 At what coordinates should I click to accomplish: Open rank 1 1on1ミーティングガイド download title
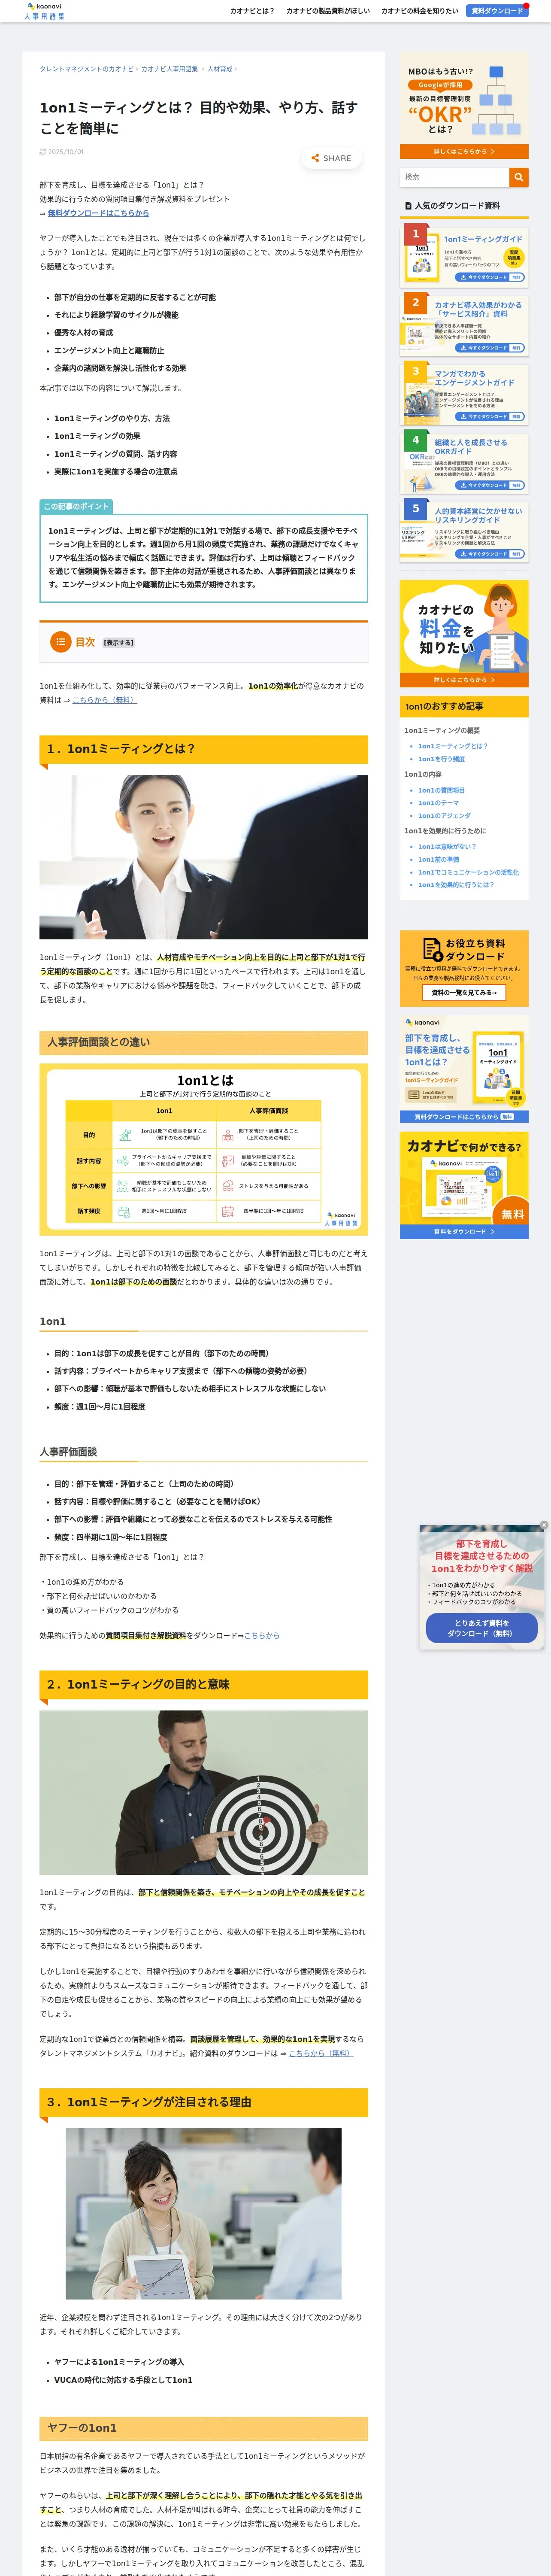click(483, 239)
